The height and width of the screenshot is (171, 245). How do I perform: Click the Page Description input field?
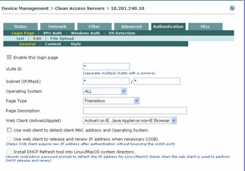pos(135,110)
